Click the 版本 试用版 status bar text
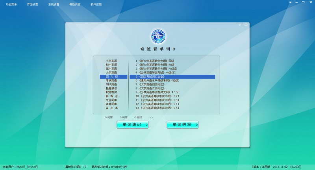Image resolution: width=315 pixels, height=170 pixels. click(277, 167)
